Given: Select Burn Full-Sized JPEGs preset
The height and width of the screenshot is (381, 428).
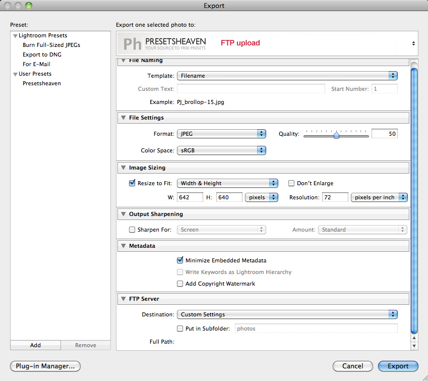Looking at the screenshot, I should click(x=51, y=45).
